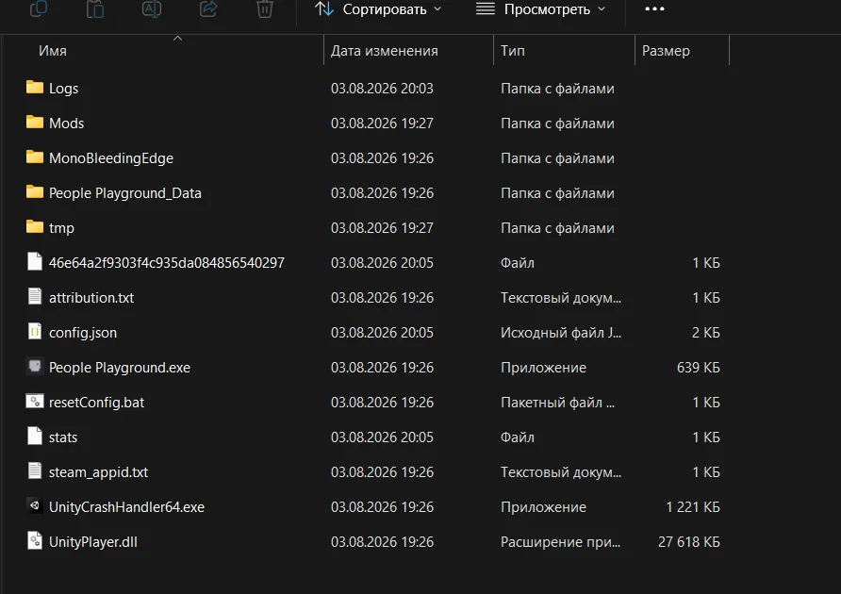841x594 pixels.
Task: Click the Logs date 03.08.2026 20:03
Action: point(382,88)
